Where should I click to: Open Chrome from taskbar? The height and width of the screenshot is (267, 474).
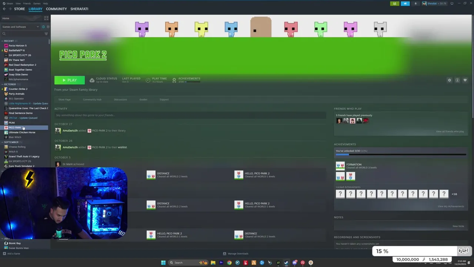pos(229,263)
